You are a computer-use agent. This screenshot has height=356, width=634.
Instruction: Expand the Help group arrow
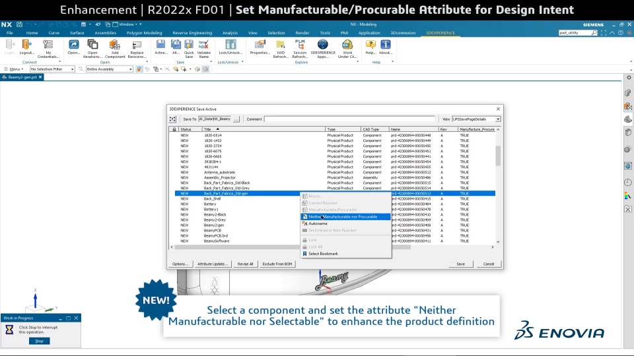click(392, 62)
